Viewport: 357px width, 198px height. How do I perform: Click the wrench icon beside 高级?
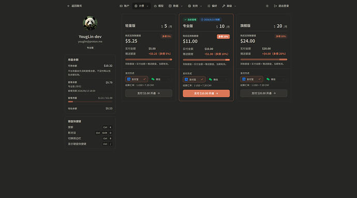[224, 6]
